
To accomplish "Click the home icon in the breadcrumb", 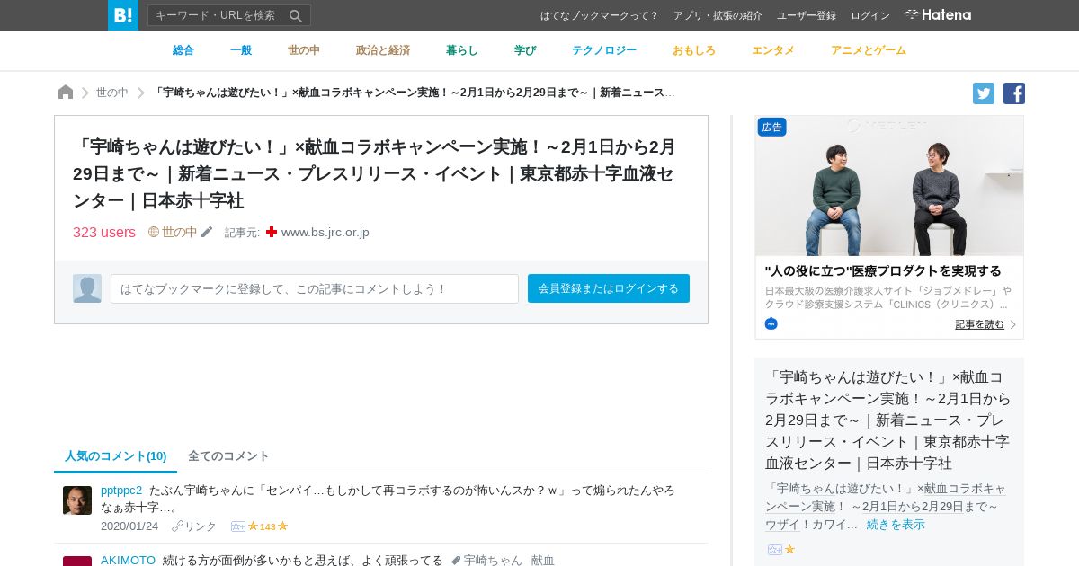I will (x=66, y=93).
